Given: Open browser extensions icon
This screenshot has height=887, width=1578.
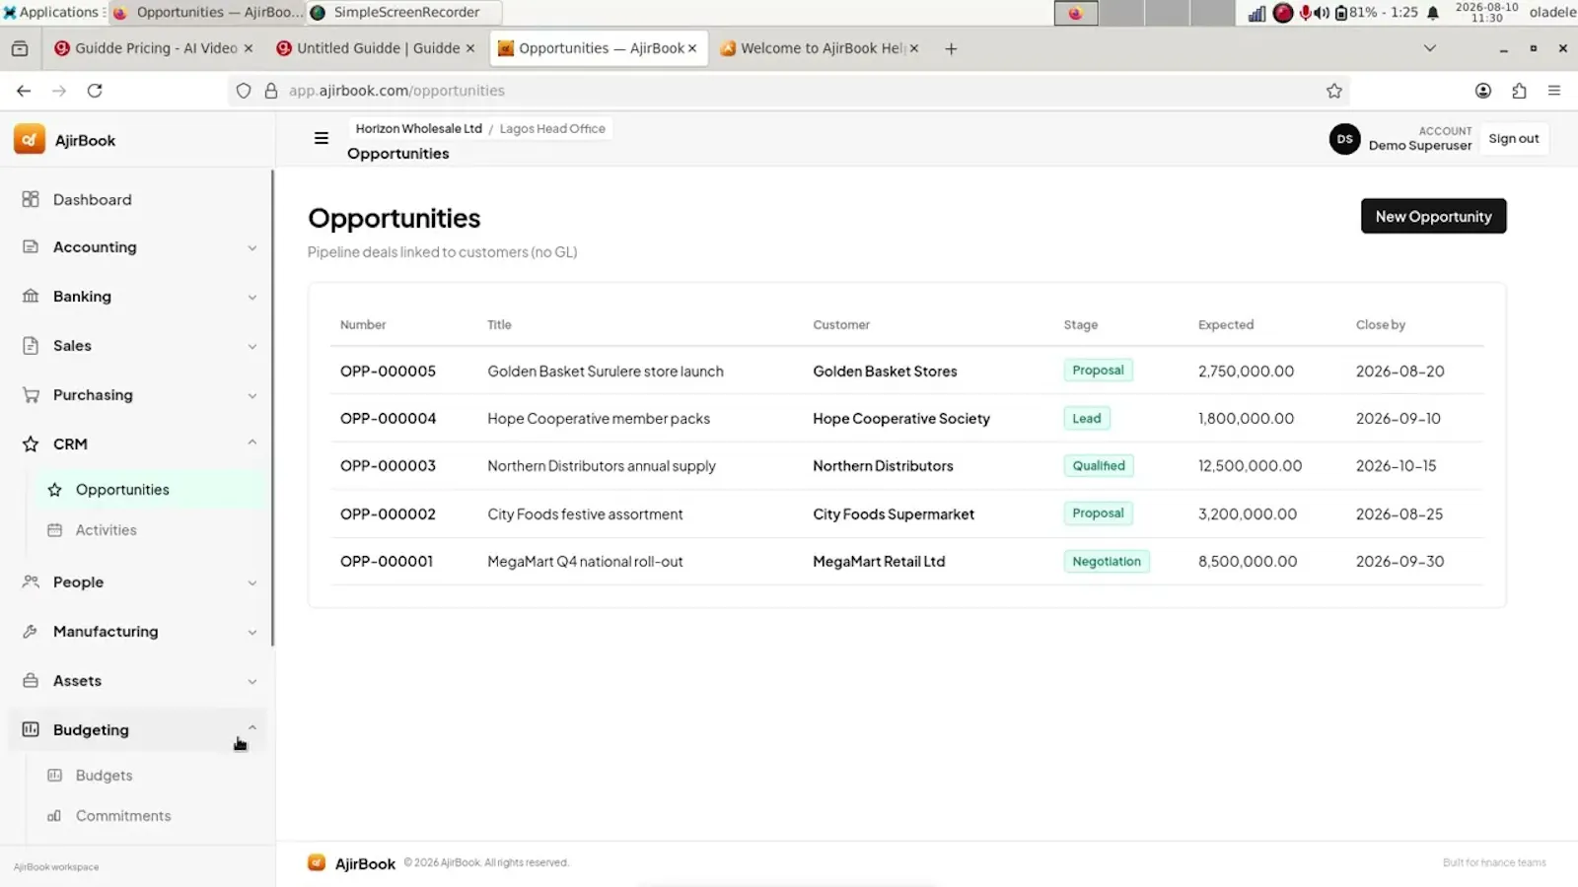Looking at the screenshot, I should point(1519,91).
